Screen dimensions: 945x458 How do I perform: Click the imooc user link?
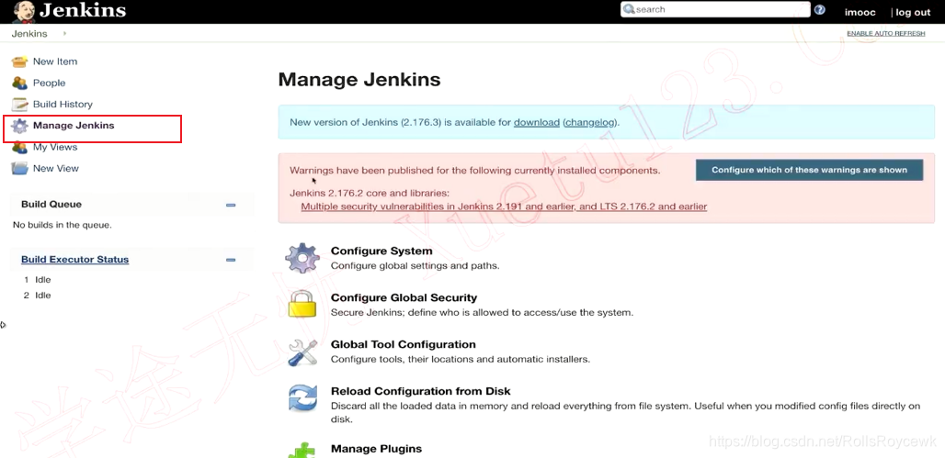(860, 12)
